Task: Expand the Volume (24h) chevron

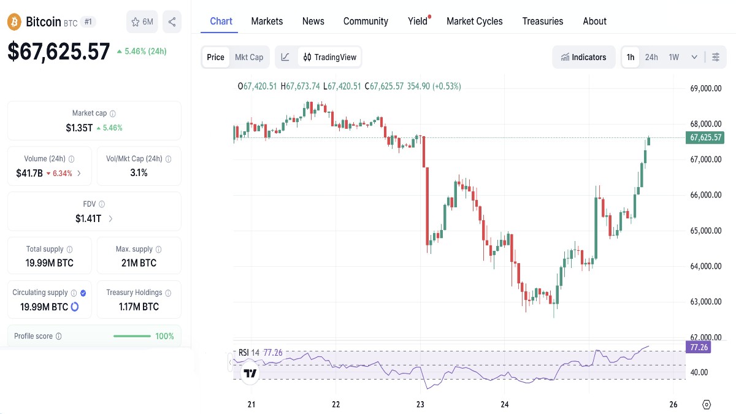Action: 79,173
